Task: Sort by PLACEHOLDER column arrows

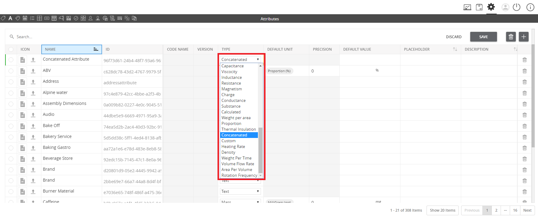Action: click(455, 49)
